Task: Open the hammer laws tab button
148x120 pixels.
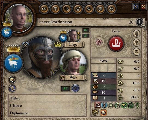Action: click(x=55, y=9)
